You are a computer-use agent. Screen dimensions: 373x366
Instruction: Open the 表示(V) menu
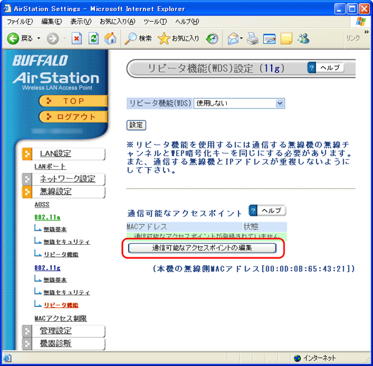click(81, 22)
